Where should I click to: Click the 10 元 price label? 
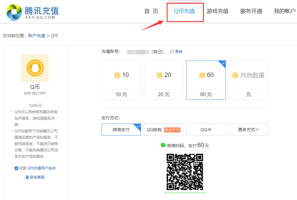click(x=121, y=94)
